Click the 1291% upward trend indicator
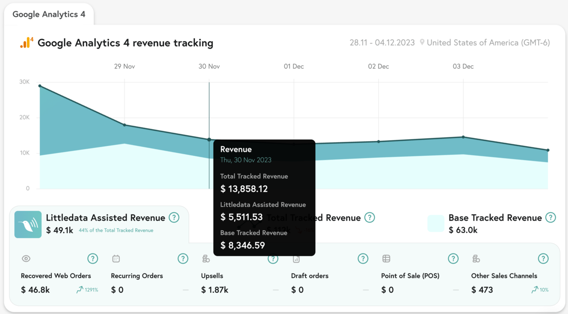Image resolution: width=568 pixels, height=314 pixels. click(x=87, y=289)
